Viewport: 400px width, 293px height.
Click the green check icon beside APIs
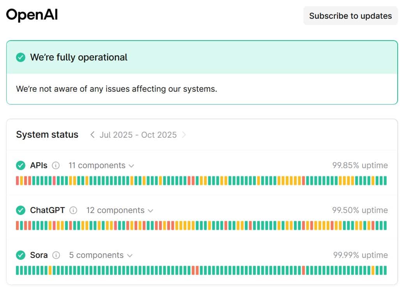(x=21, y=165)
